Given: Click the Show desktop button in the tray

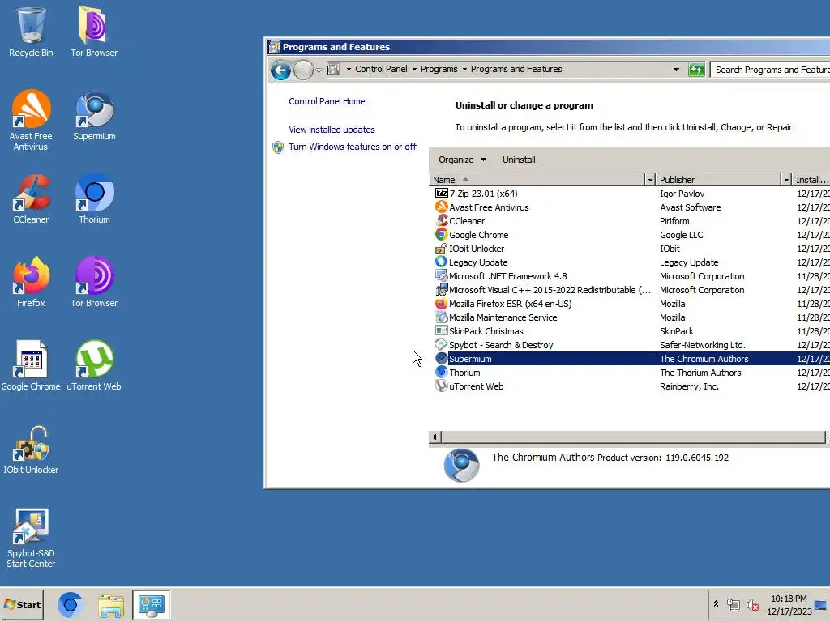Looking at the screenshot, I should pos(821,605).
